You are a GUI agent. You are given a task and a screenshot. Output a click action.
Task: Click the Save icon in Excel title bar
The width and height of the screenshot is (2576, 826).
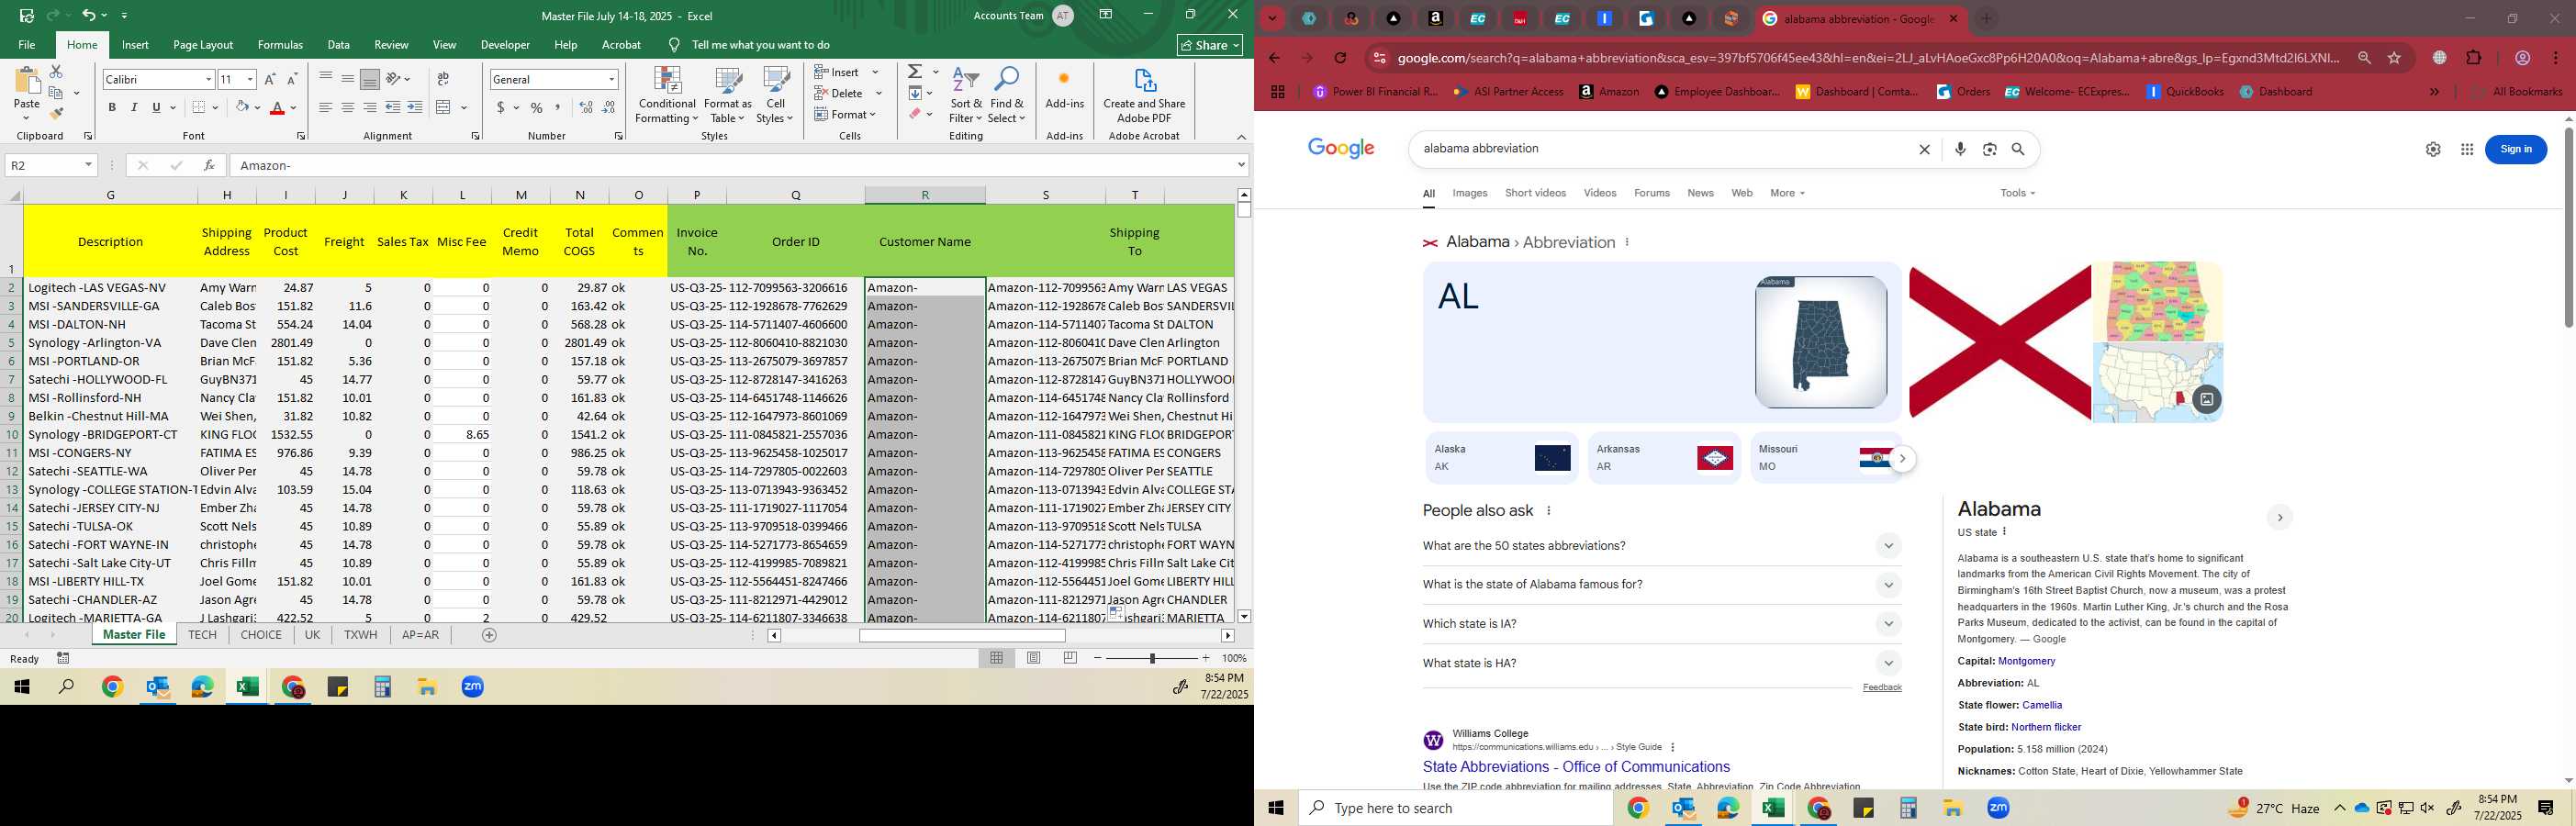pyautogui.click(x=27, y=16)
